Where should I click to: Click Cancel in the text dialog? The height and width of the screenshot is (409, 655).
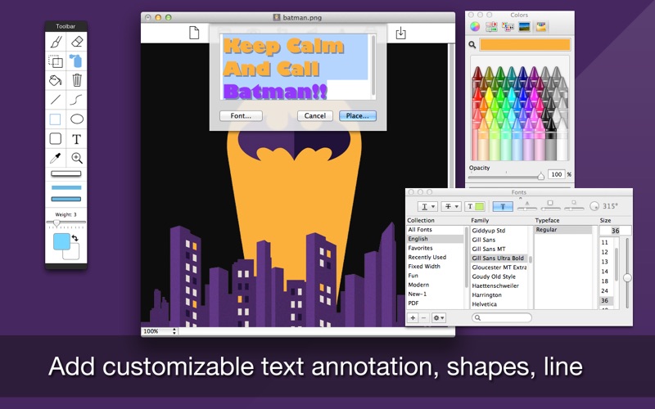tap(315, 115)
